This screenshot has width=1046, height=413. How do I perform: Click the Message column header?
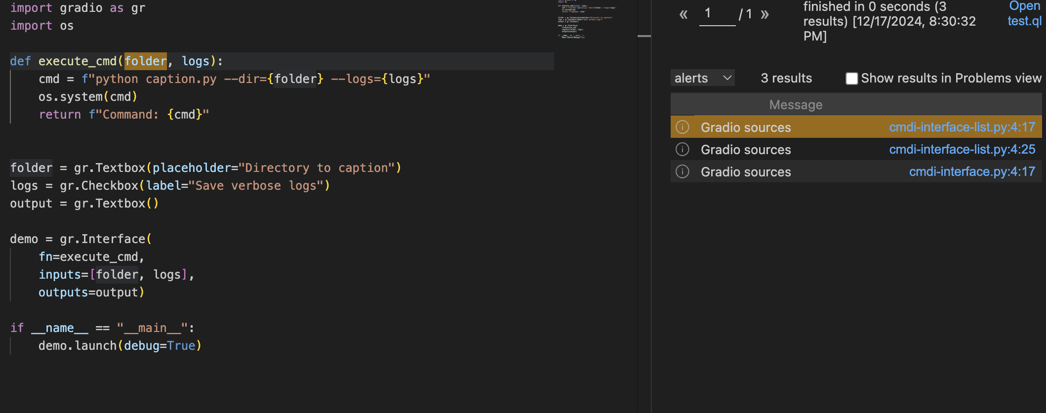(x=796, y=105)
